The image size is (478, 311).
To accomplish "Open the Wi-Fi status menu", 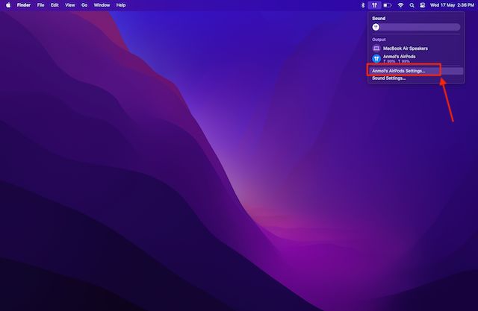I will click(400, 4).
